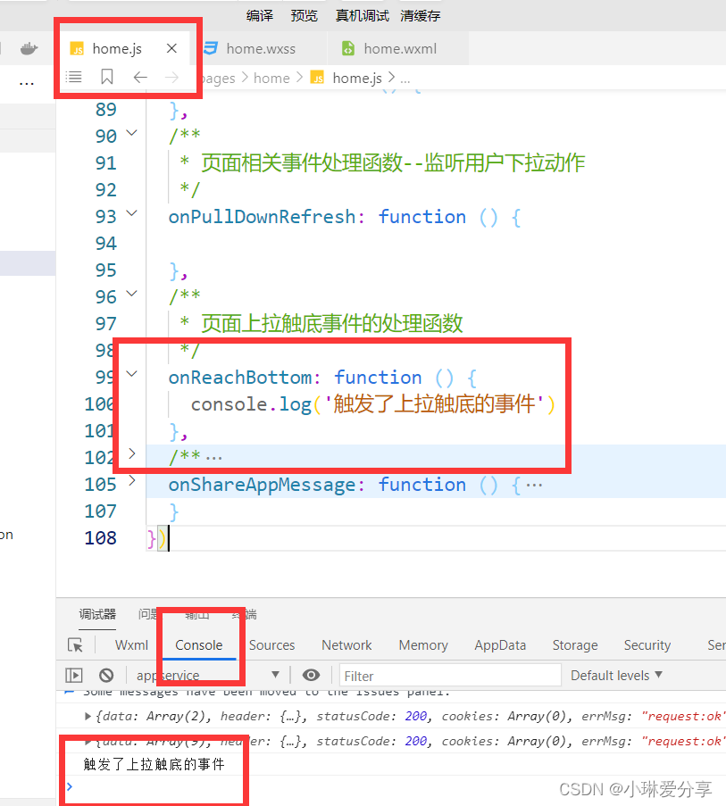Place cursor on the onPullDownRefresh code line
The width and height of the screenshot is (726, 806).
[x=345, y=216]
